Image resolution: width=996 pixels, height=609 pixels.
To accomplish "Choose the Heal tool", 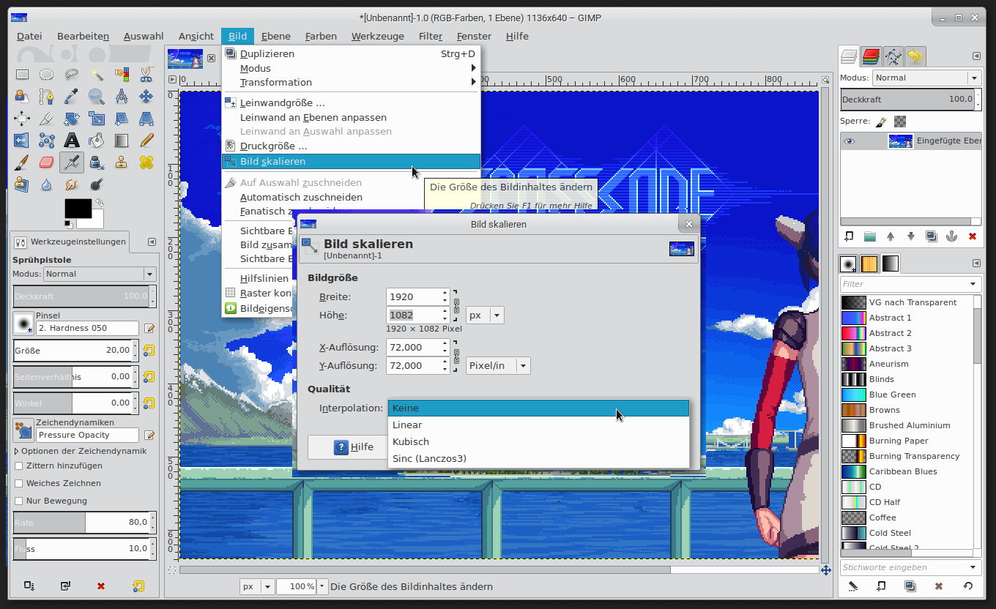I will pyautogui.click(x=146, y=162).
